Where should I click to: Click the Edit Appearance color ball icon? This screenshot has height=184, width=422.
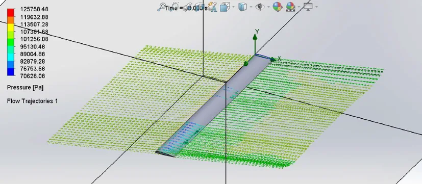pos(277,7)
